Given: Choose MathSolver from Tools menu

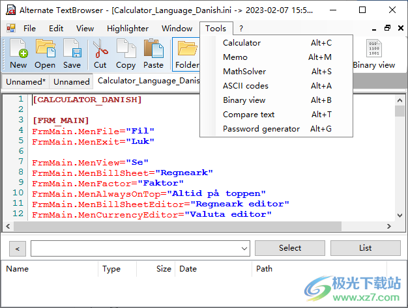Looking at the screenshot, I should click(276, 72).
